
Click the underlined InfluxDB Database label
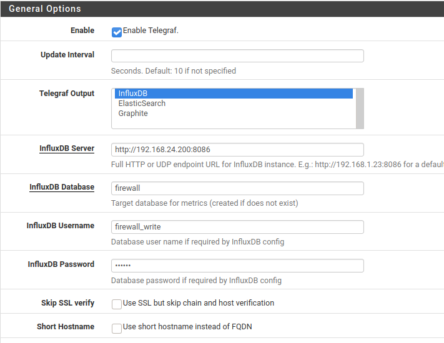pos(62,187)
